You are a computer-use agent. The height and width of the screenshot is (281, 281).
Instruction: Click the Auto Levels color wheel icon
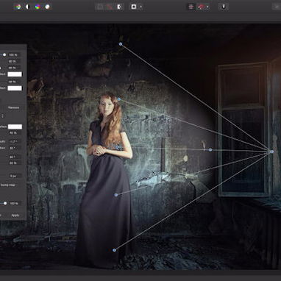click(18, 7)
